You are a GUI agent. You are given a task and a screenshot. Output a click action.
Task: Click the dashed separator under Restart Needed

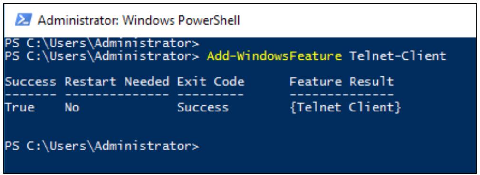116,94
